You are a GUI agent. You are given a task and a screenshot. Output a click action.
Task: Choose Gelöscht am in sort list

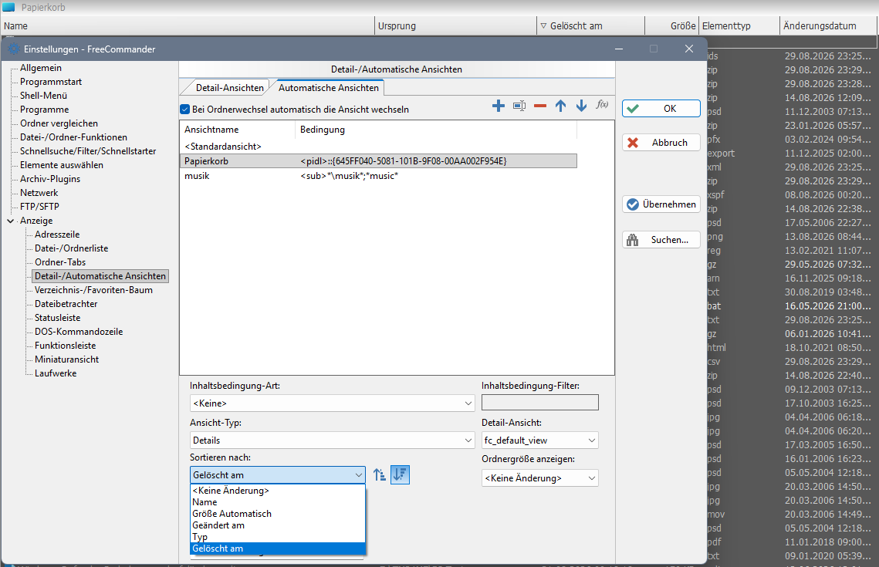[278, 548]
